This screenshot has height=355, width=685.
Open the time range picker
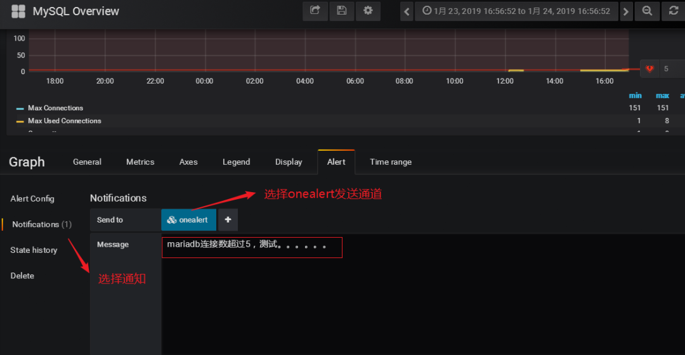point(516,11)
